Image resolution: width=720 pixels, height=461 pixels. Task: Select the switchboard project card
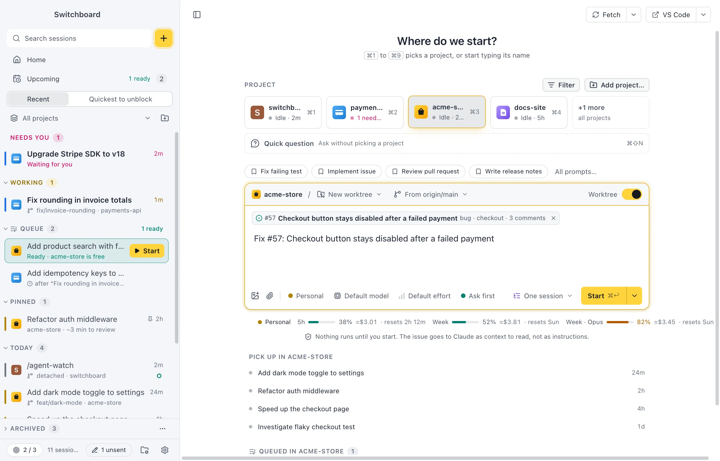click(283, 112)
